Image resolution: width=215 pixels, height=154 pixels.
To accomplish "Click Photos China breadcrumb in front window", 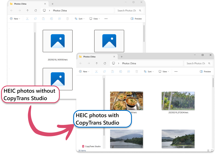I will 129,63.
